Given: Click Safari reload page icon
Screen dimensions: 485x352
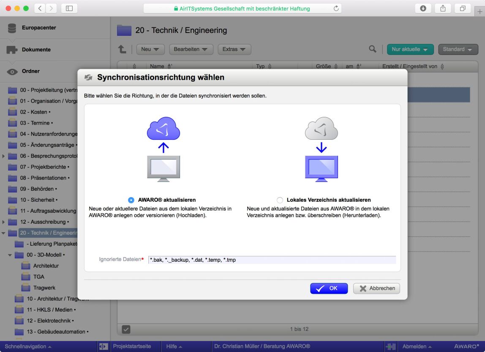Looking at the screenshot, I should (x=336, y=8).
